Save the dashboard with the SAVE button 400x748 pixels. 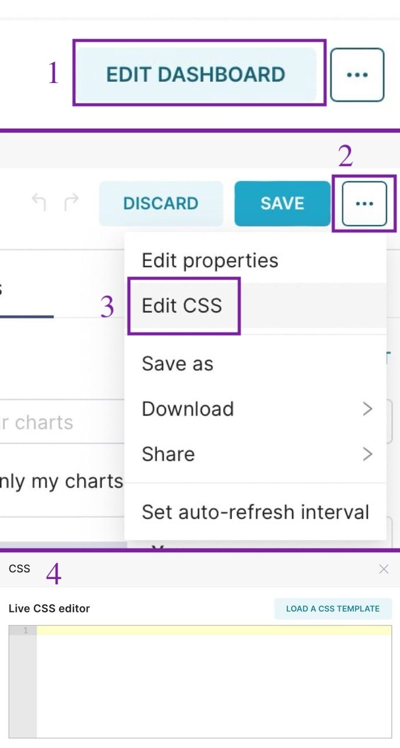click(283, 203)
